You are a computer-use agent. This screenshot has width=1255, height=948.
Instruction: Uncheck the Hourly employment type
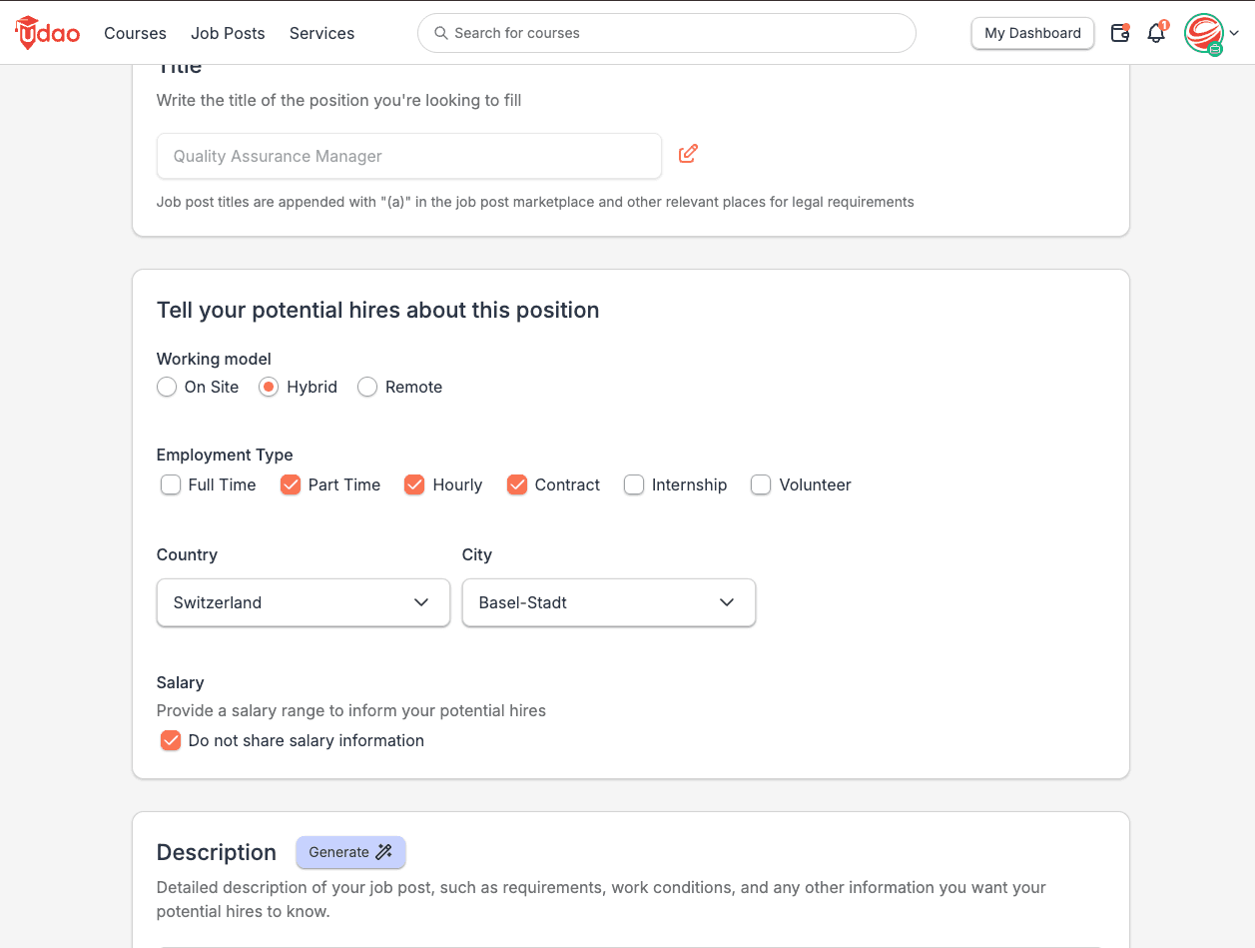click(x=414, y=483)
